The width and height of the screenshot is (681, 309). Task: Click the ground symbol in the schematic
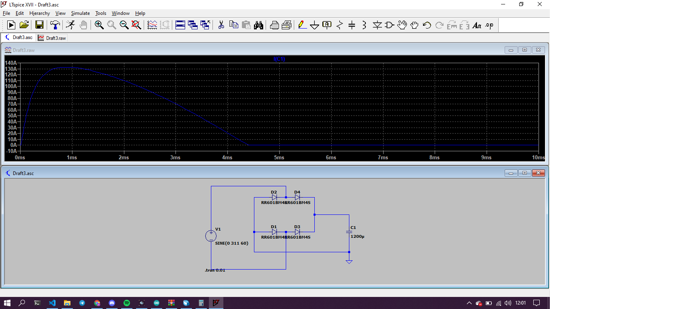(x=349, y=262)
